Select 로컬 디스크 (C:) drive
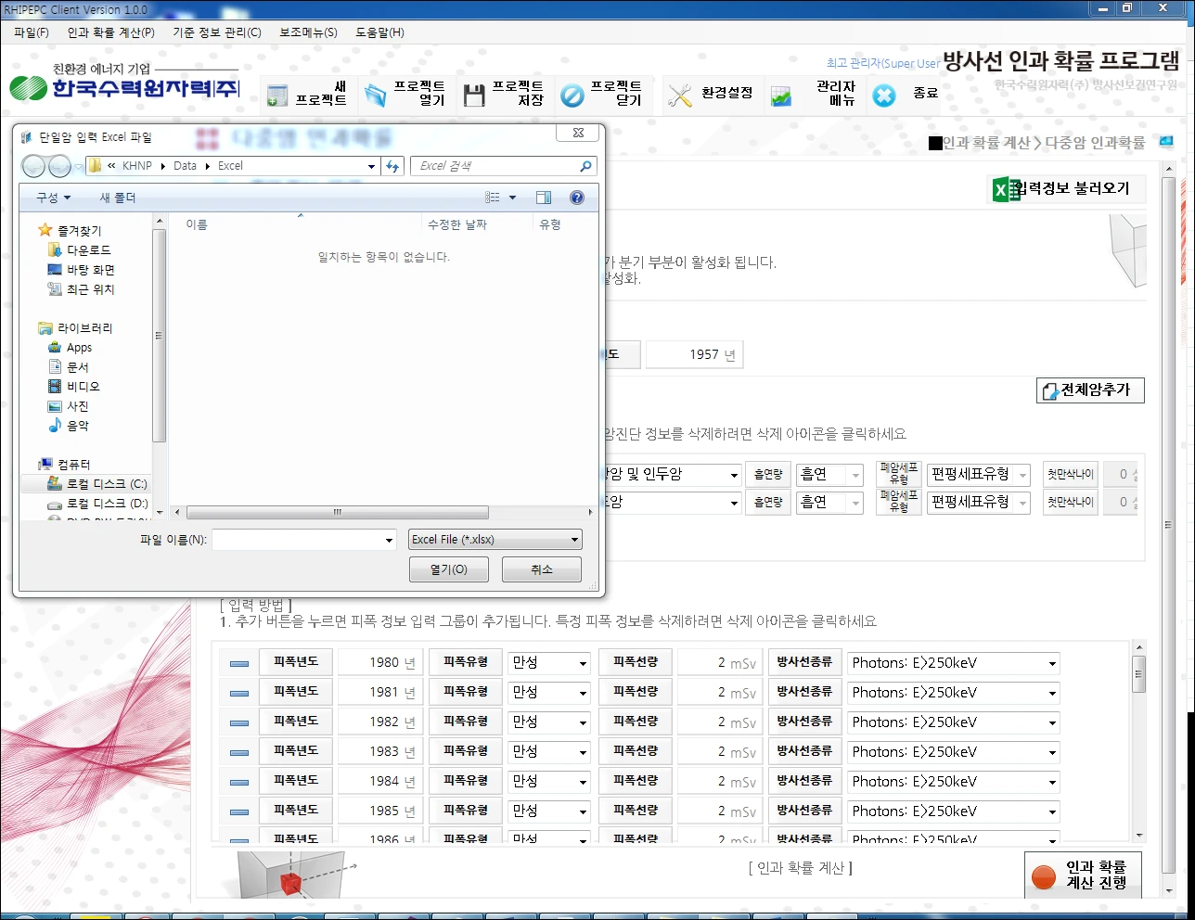Image resolution: width=1195 pixels, height=920 pixels. pyautogui.click(x=97, y=484)
